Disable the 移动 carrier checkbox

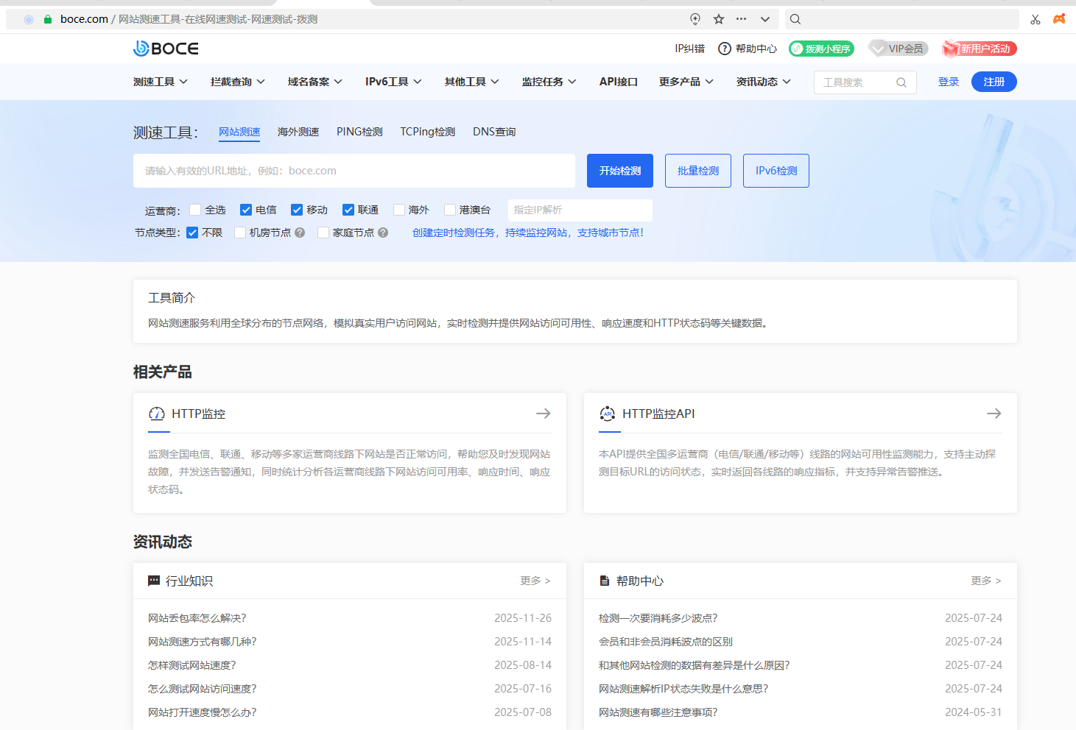click(296, 210)
